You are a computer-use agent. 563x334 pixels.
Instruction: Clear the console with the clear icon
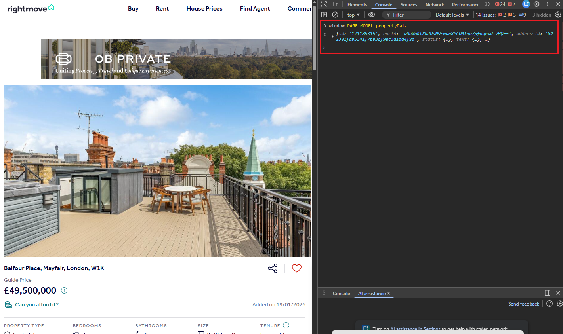[x=335, y=15]
